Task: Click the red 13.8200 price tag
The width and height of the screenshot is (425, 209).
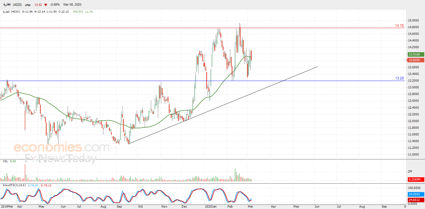Action: pos(416,60)
